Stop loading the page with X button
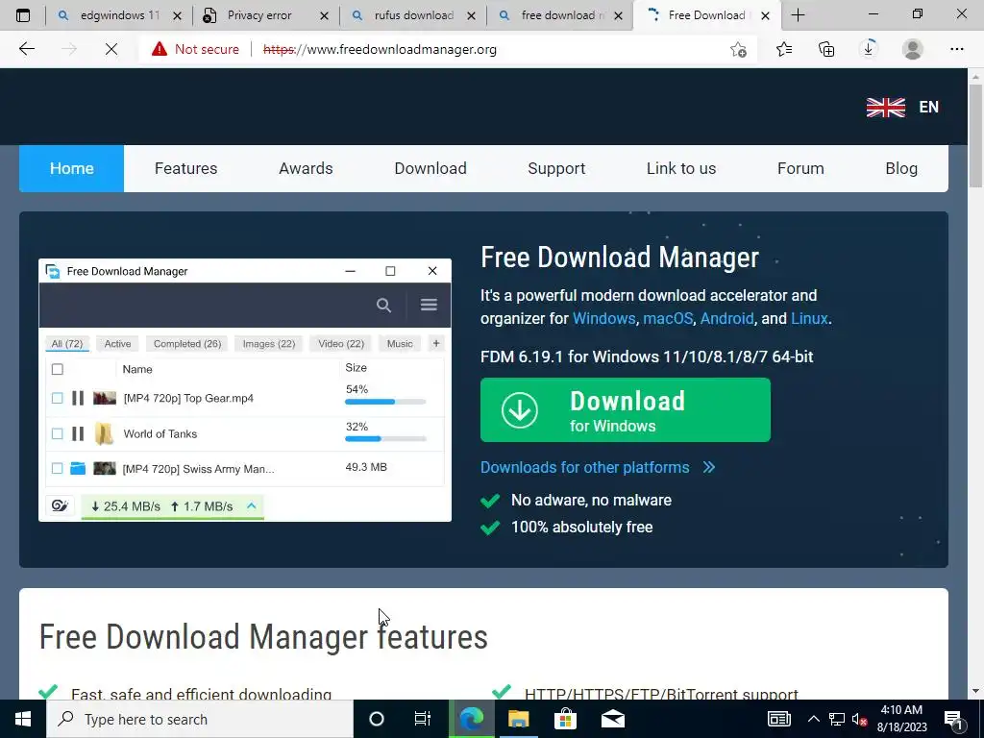Viewport: 984px width, 738px height. pos(111,49)
